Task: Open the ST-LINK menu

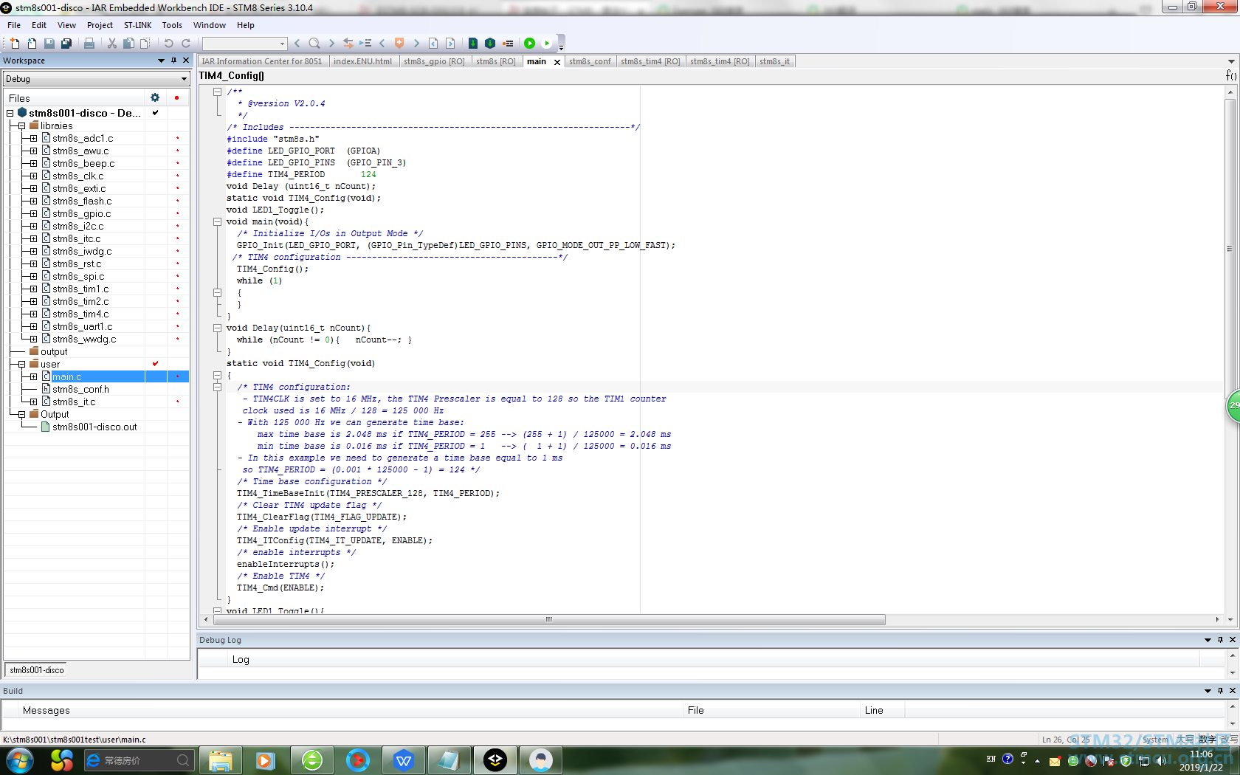Action: (137, 25)
